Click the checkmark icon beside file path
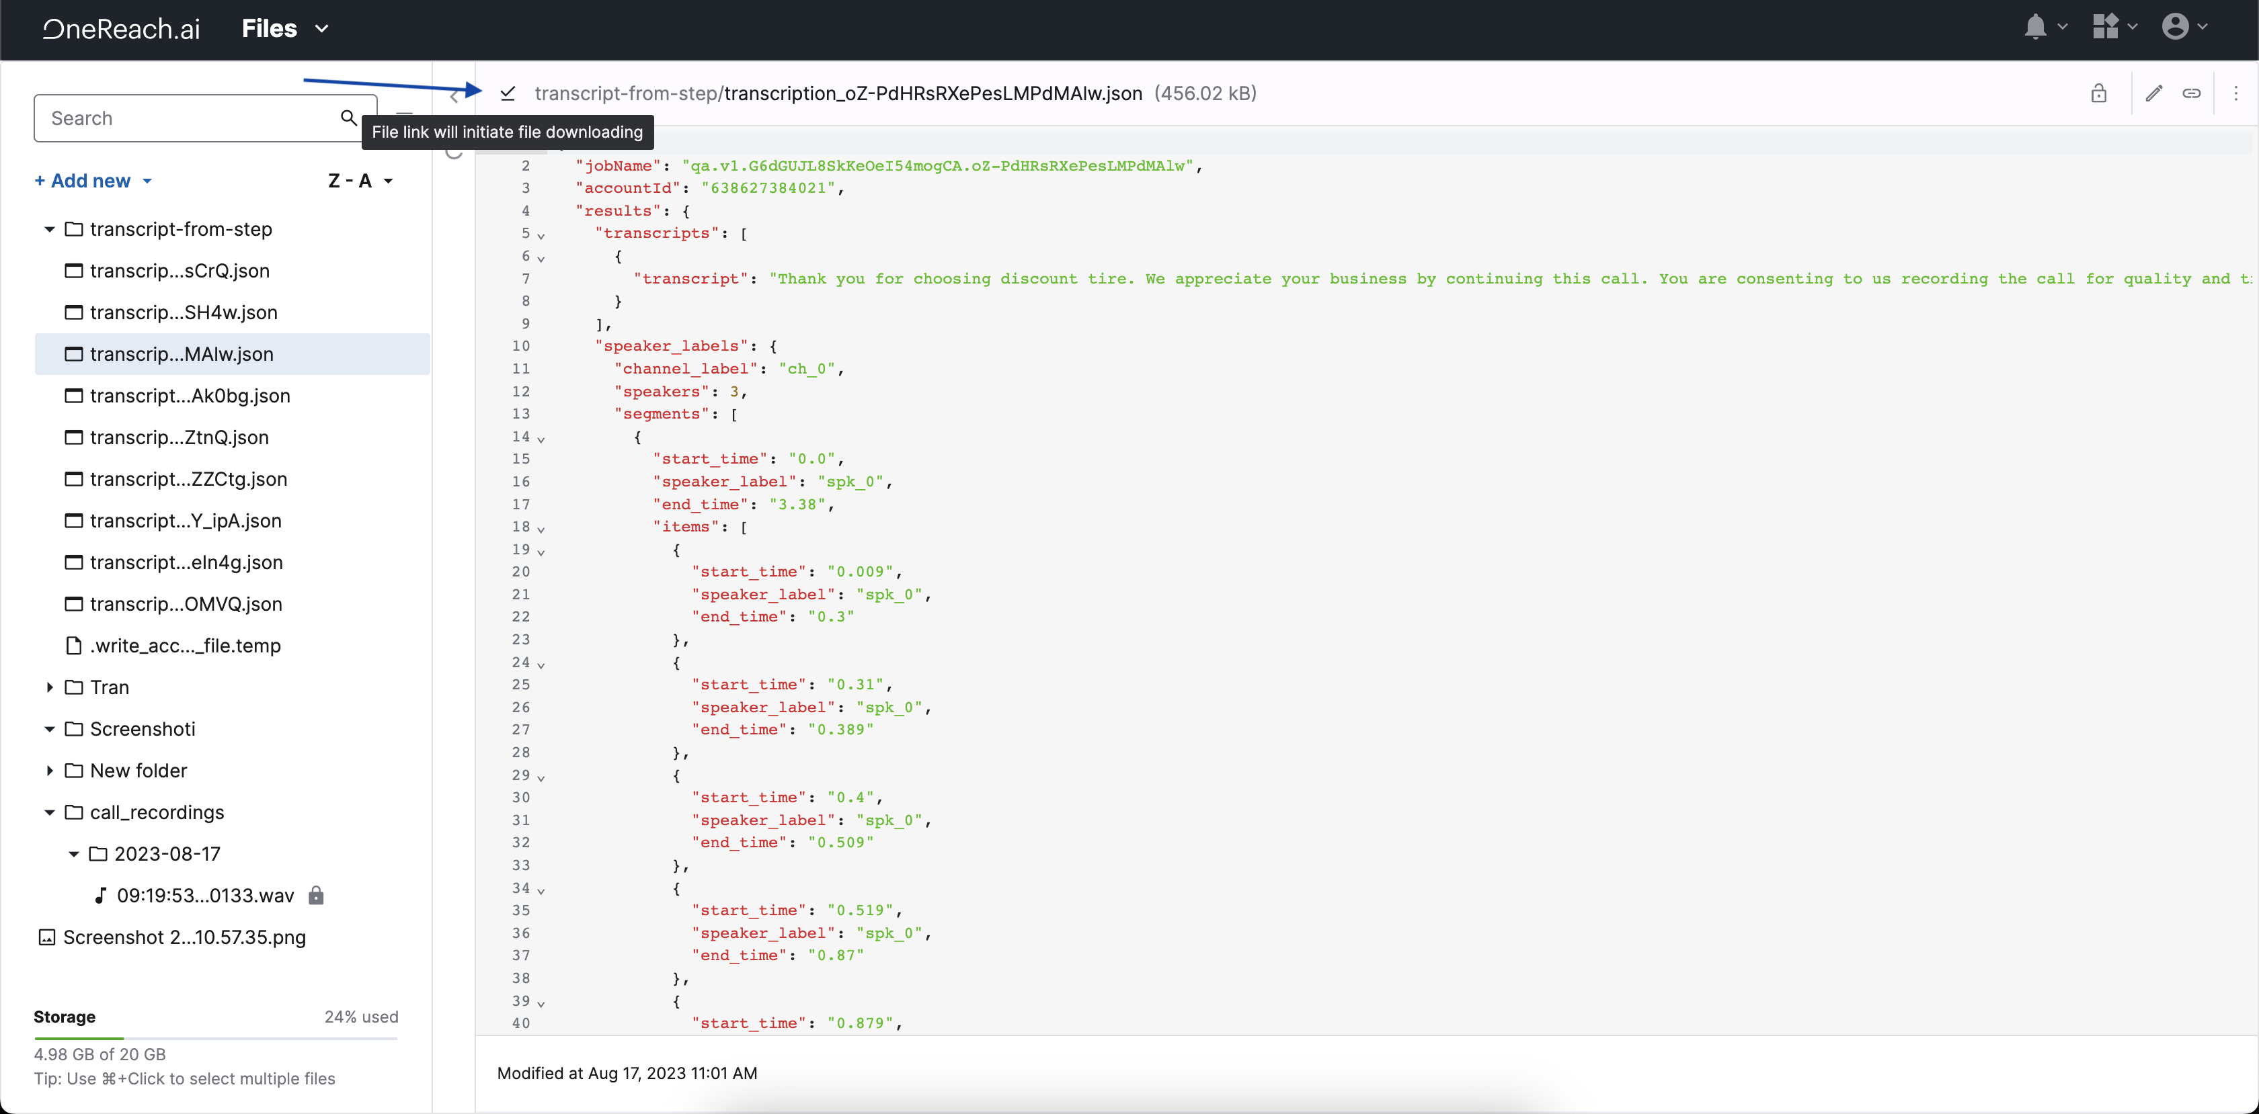The image size is (2259, 1114). click(508, 93)
